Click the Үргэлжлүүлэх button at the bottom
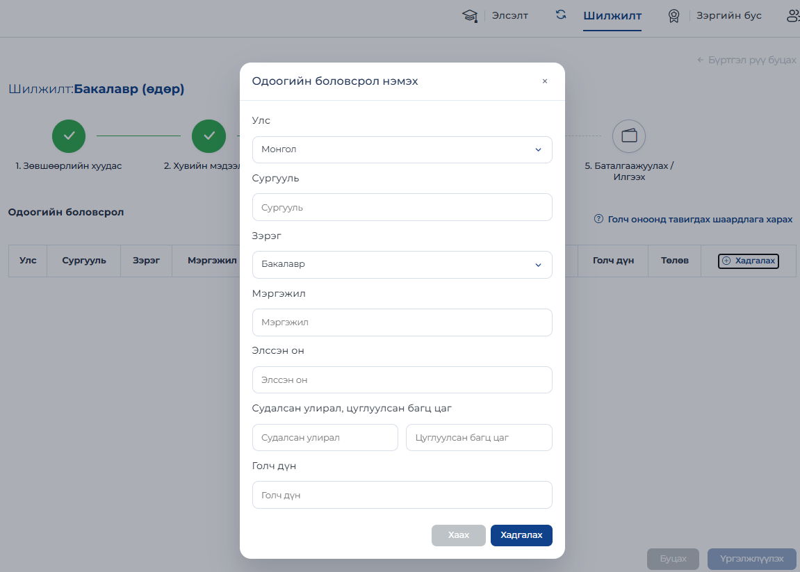The height and width of the screenshot is (572, 800). click(752, 559)
